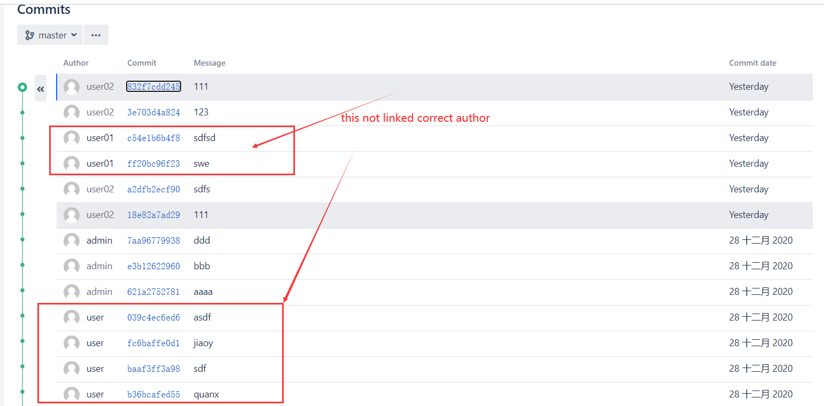Open commit a2dfb2ecf90
The width and height of the screenshot is (824, 406).
coord(153,189)
